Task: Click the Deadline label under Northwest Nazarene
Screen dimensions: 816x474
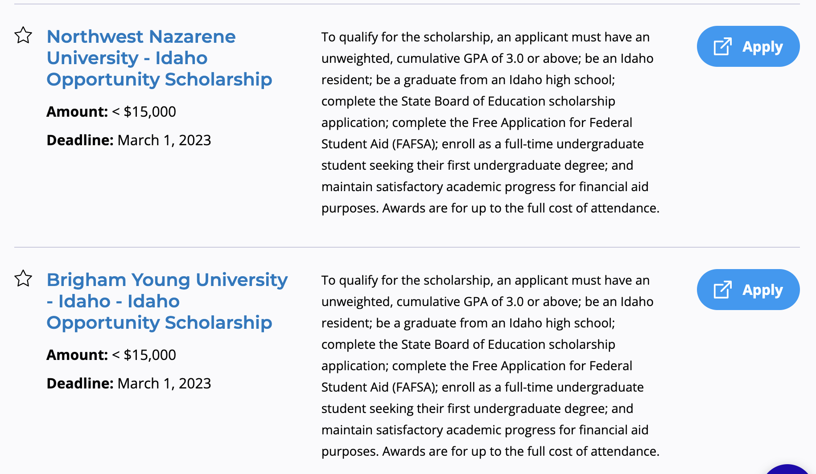Action: point(80,140)
